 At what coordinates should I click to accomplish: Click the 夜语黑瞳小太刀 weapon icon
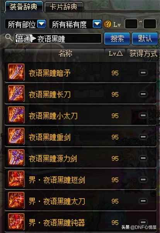tap(16, 115)
